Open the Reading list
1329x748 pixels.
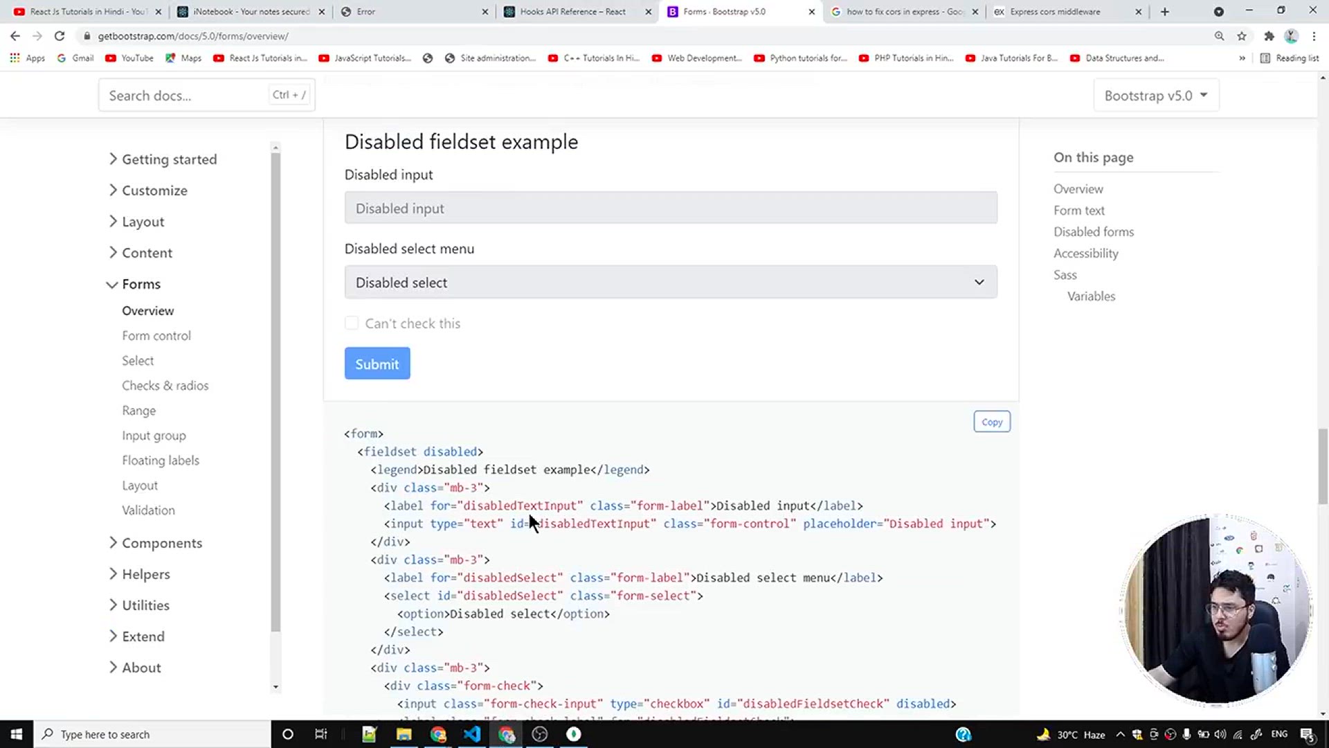(x=1290, y=58)
